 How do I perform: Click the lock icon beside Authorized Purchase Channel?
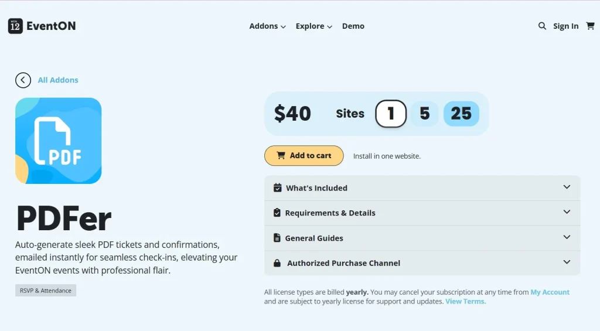click(277, 263)
